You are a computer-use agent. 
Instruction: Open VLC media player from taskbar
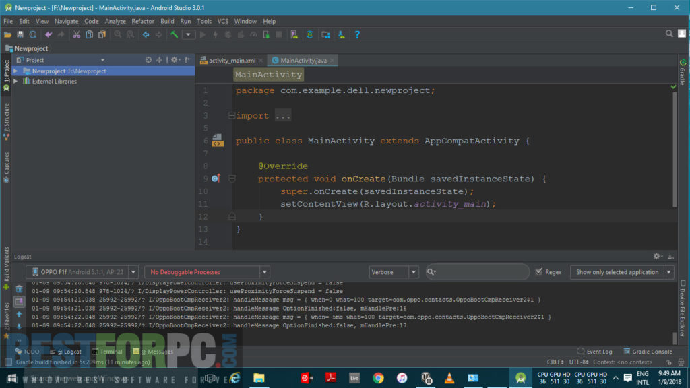449,378
